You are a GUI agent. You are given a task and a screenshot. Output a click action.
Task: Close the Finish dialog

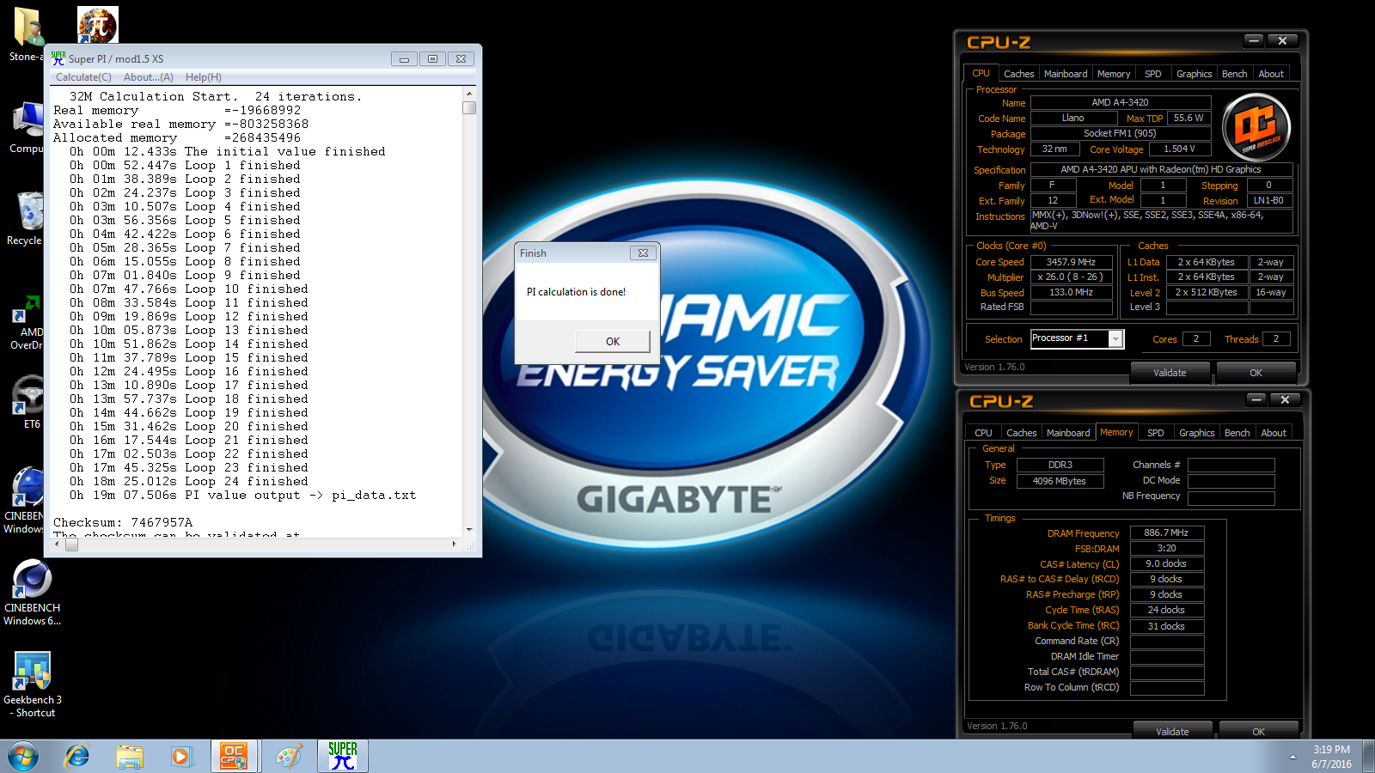coord(643,253)
